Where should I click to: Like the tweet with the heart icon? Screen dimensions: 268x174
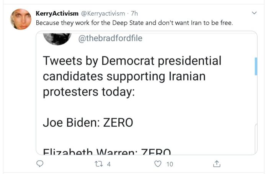tap(158, 164)
